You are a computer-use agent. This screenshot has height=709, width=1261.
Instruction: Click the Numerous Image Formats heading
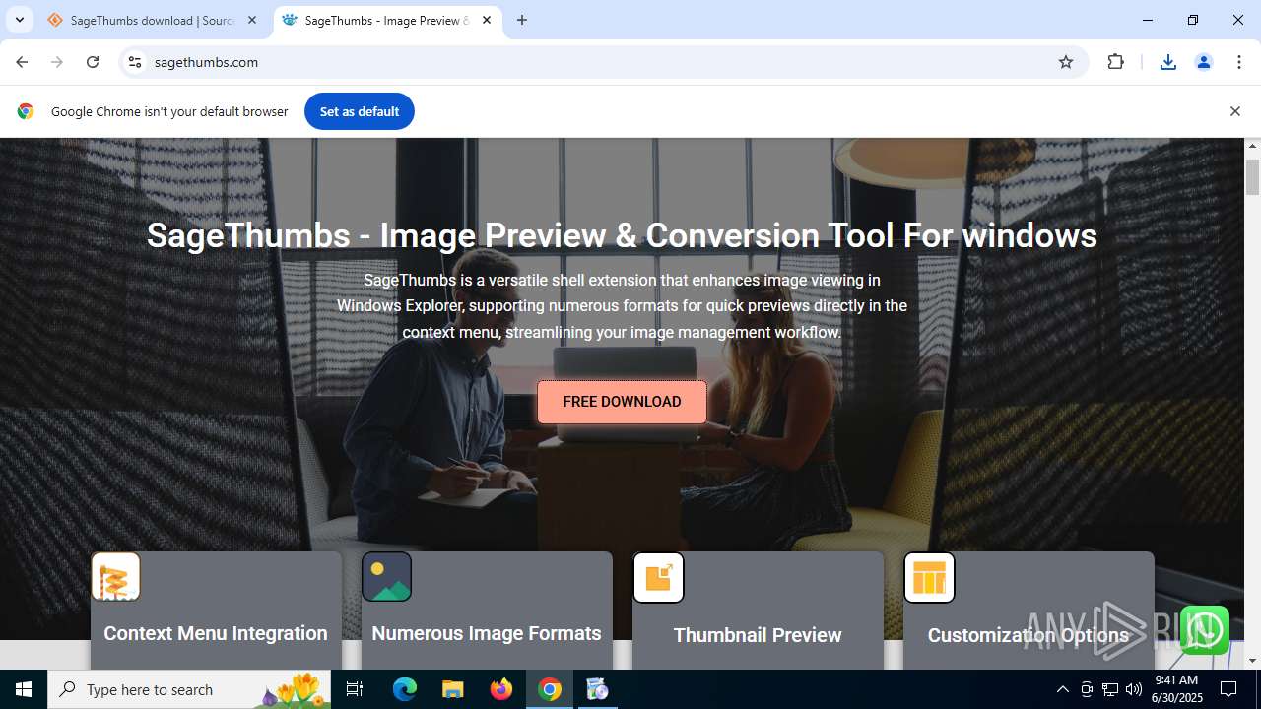point(487,633)
